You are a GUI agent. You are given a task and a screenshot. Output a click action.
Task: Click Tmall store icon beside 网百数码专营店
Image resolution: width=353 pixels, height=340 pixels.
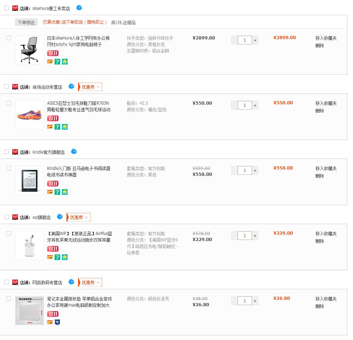point(14,282)
